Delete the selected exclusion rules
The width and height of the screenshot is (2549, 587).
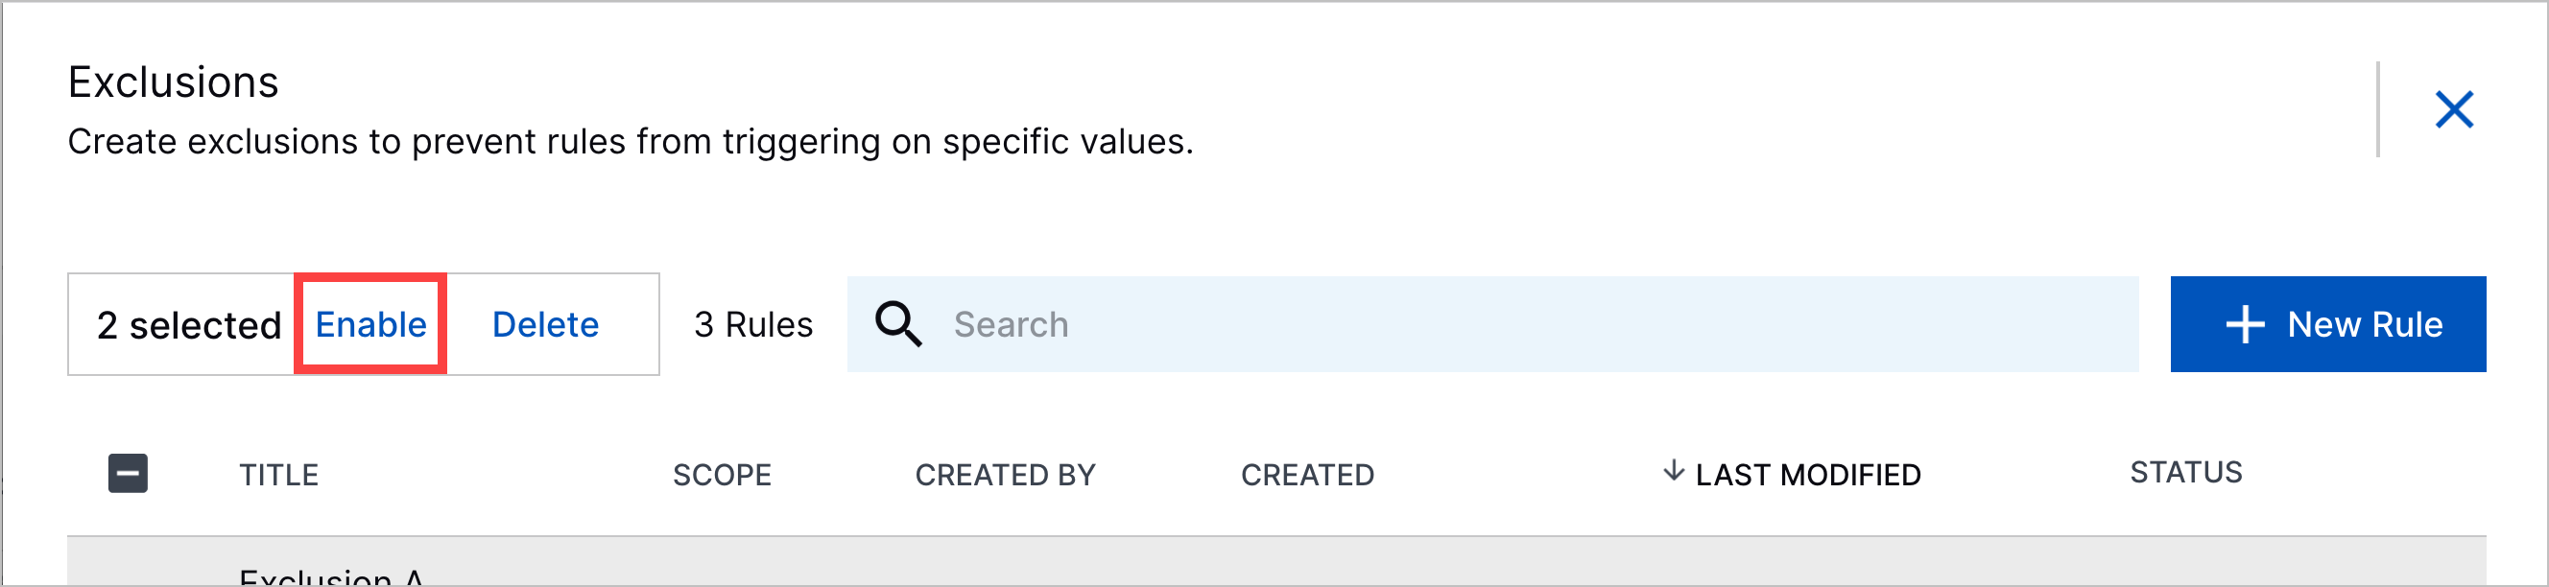[545, 324]
